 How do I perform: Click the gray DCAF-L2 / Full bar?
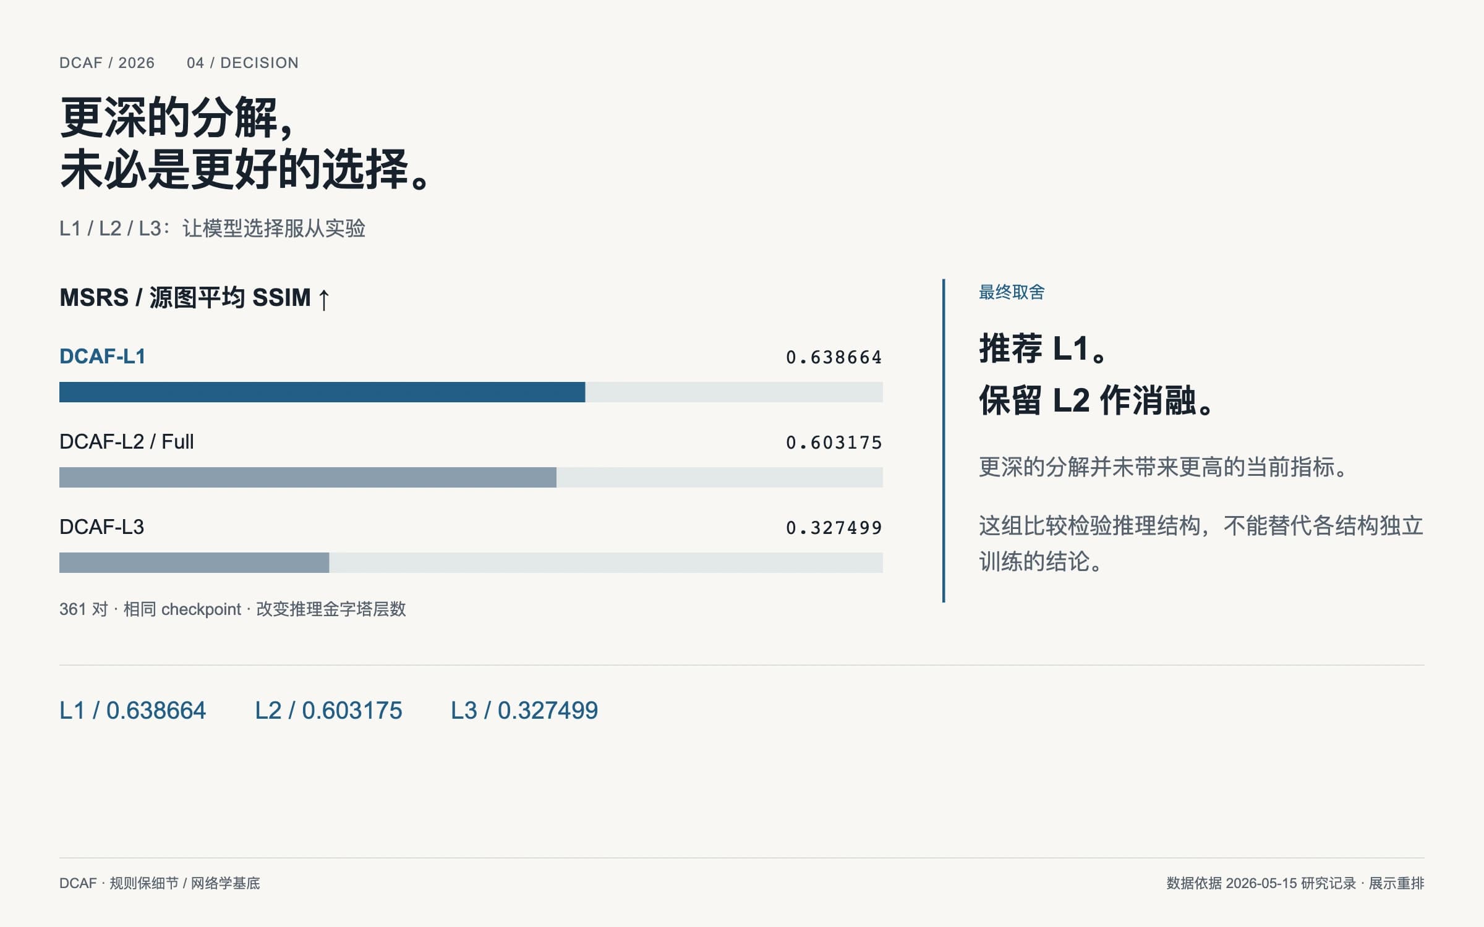click(x=308, y=478)
